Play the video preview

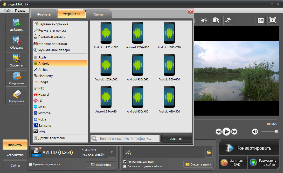pyautogui.click(x=226, y=132)
